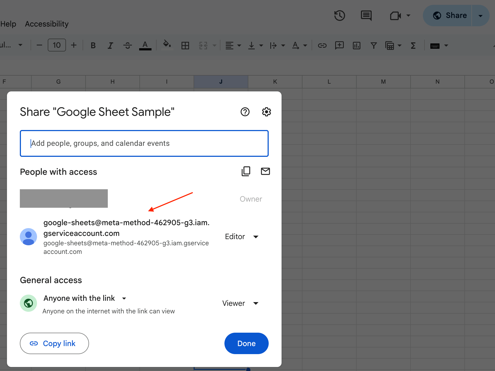Click the insert comment icon in toolbar
Screen dimensions: 495x371
click(x=339, y=45)
